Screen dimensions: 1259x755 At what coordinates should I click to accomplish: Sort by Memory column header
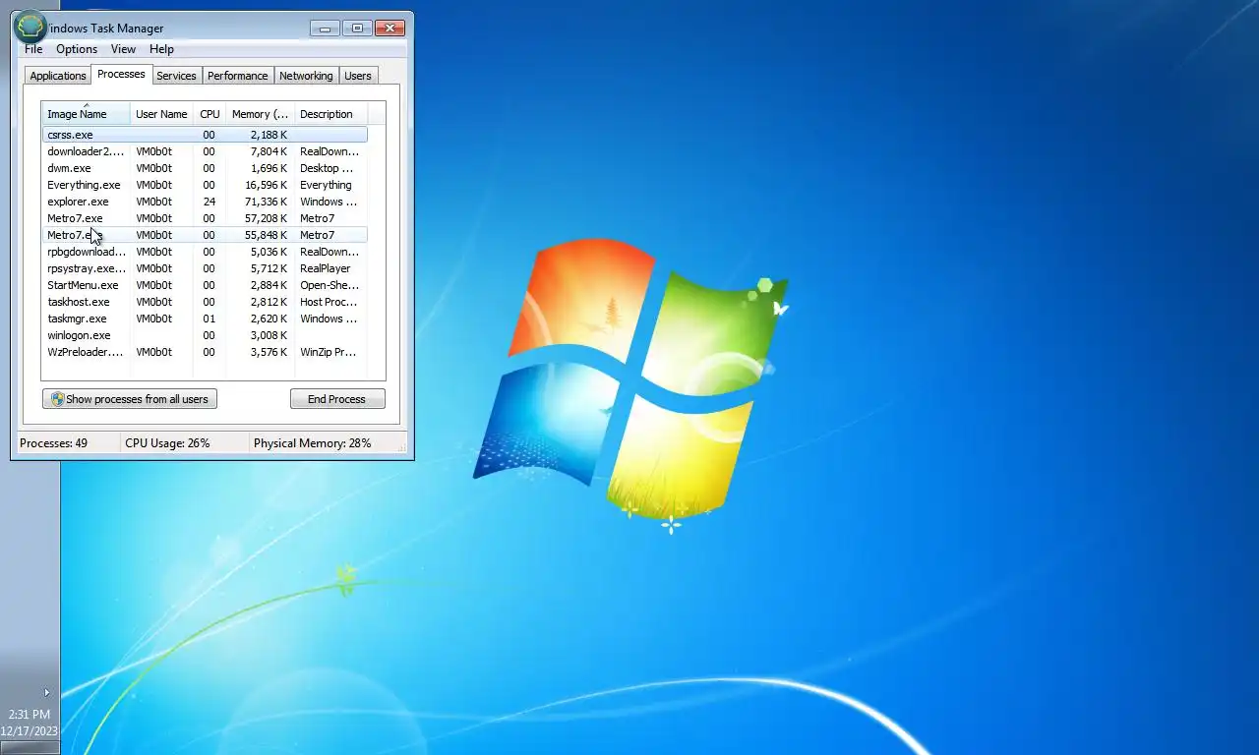(x=260, y=114)
